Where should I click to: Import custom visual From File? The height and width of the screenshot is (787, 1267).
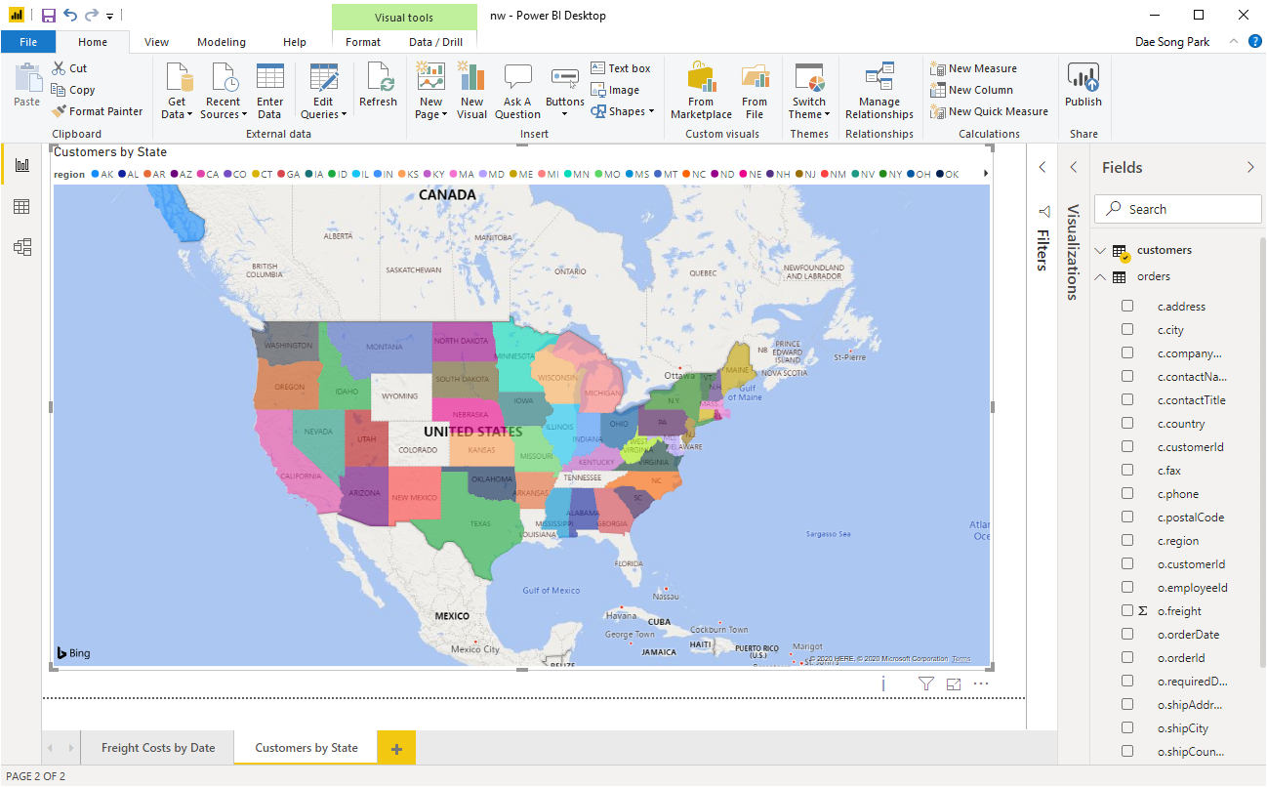pos(755,92)
